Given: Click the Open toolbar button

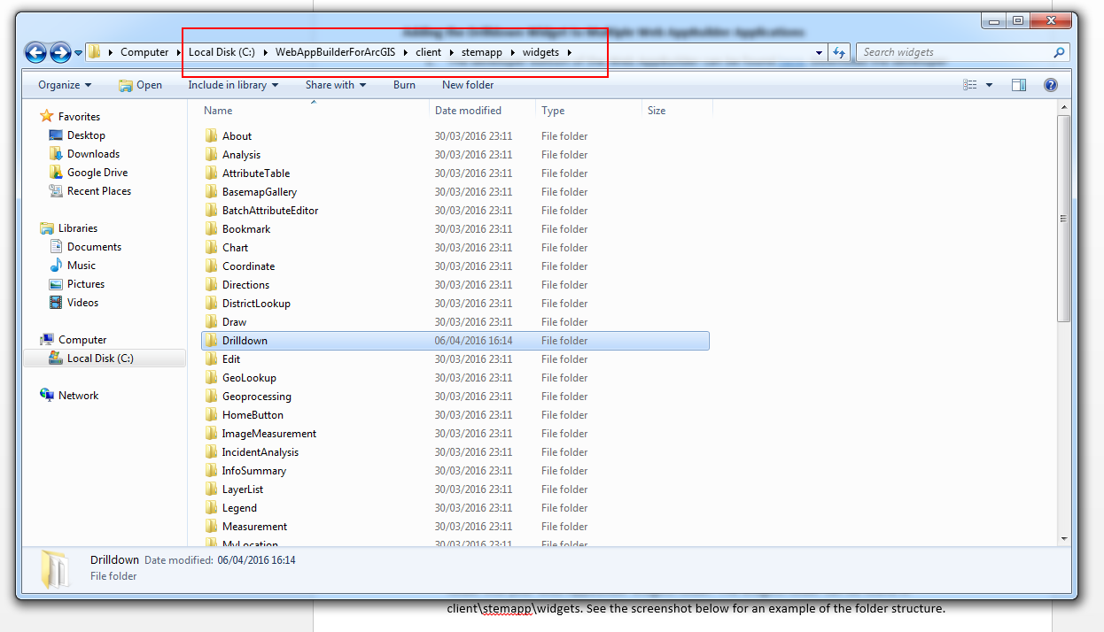Looking at the screenshot, I should 140,85.
